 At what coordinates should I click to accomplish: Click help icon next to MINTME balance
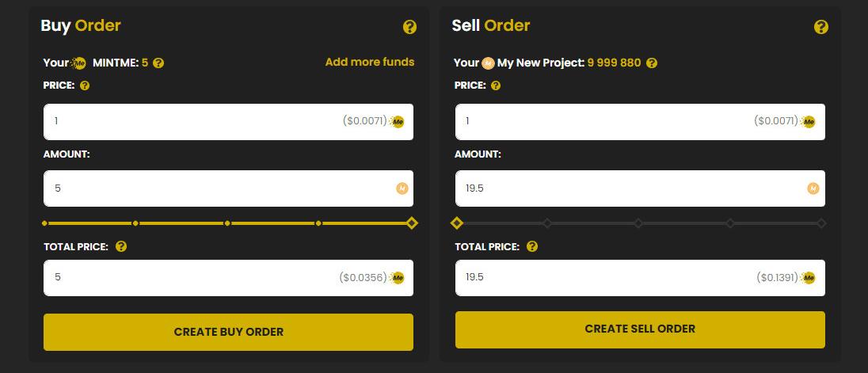coord(158,63)
